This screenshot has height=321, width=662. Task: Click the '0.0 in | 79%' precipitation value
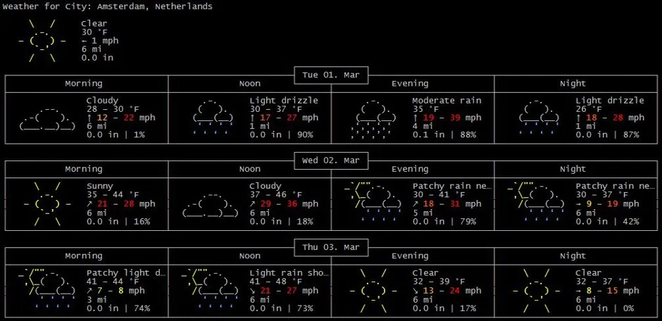pos(444,221)
